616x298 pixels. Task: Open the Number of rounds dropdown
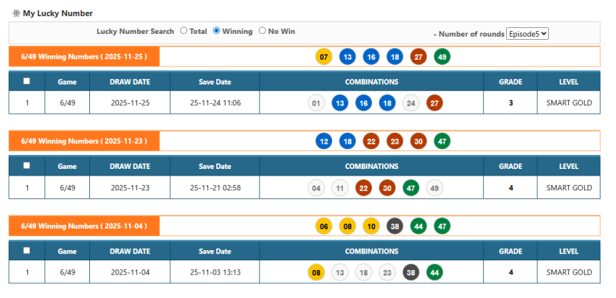point(527,34)
